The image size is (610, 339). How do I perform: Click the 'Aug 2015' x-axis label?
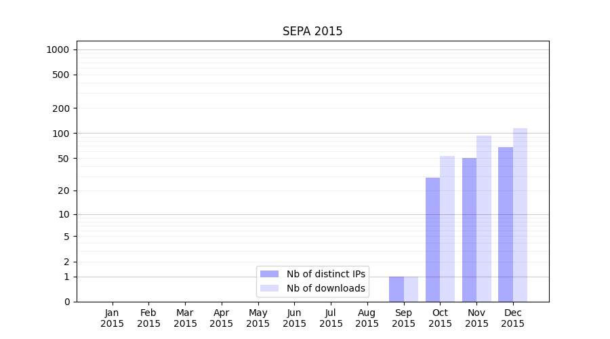(367, 318)
